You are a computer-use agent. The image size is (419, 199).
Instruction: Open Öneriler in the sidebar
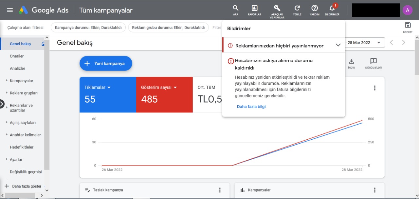click(17, 56)
